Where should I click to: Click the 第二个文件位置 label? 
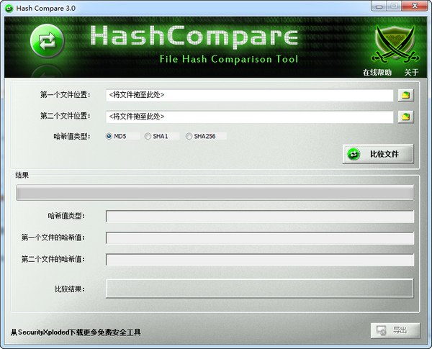(x=66, y=116)
